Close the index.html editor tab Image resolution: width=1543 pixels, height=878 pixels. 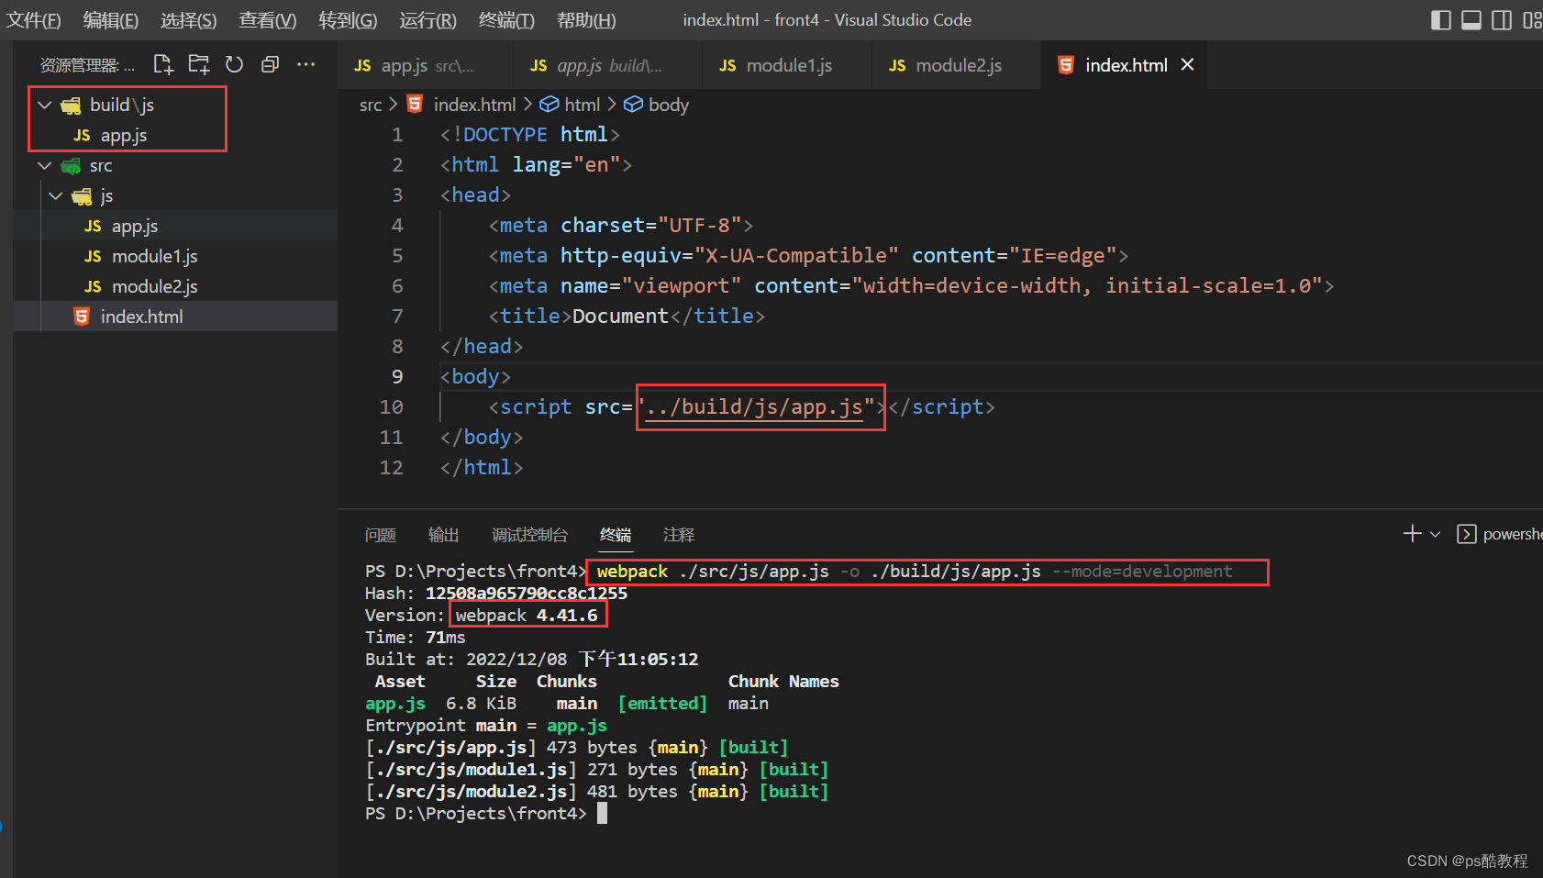pyautogui.click(x=1187, y=64)
